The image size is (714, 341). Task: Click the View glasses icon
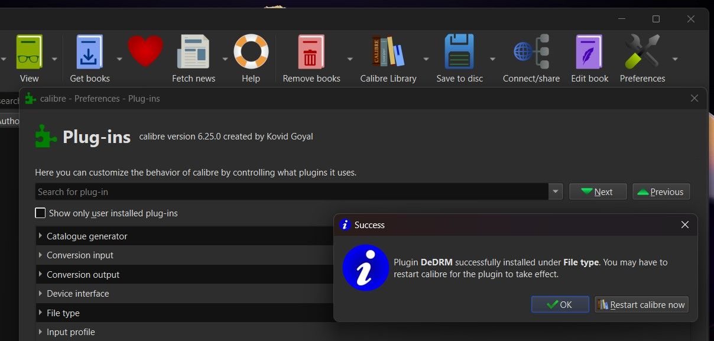28,51
